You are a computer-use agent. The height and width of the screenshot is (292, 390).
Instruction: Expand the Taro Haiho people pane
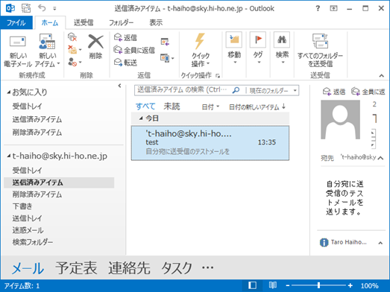pos(380,243)
